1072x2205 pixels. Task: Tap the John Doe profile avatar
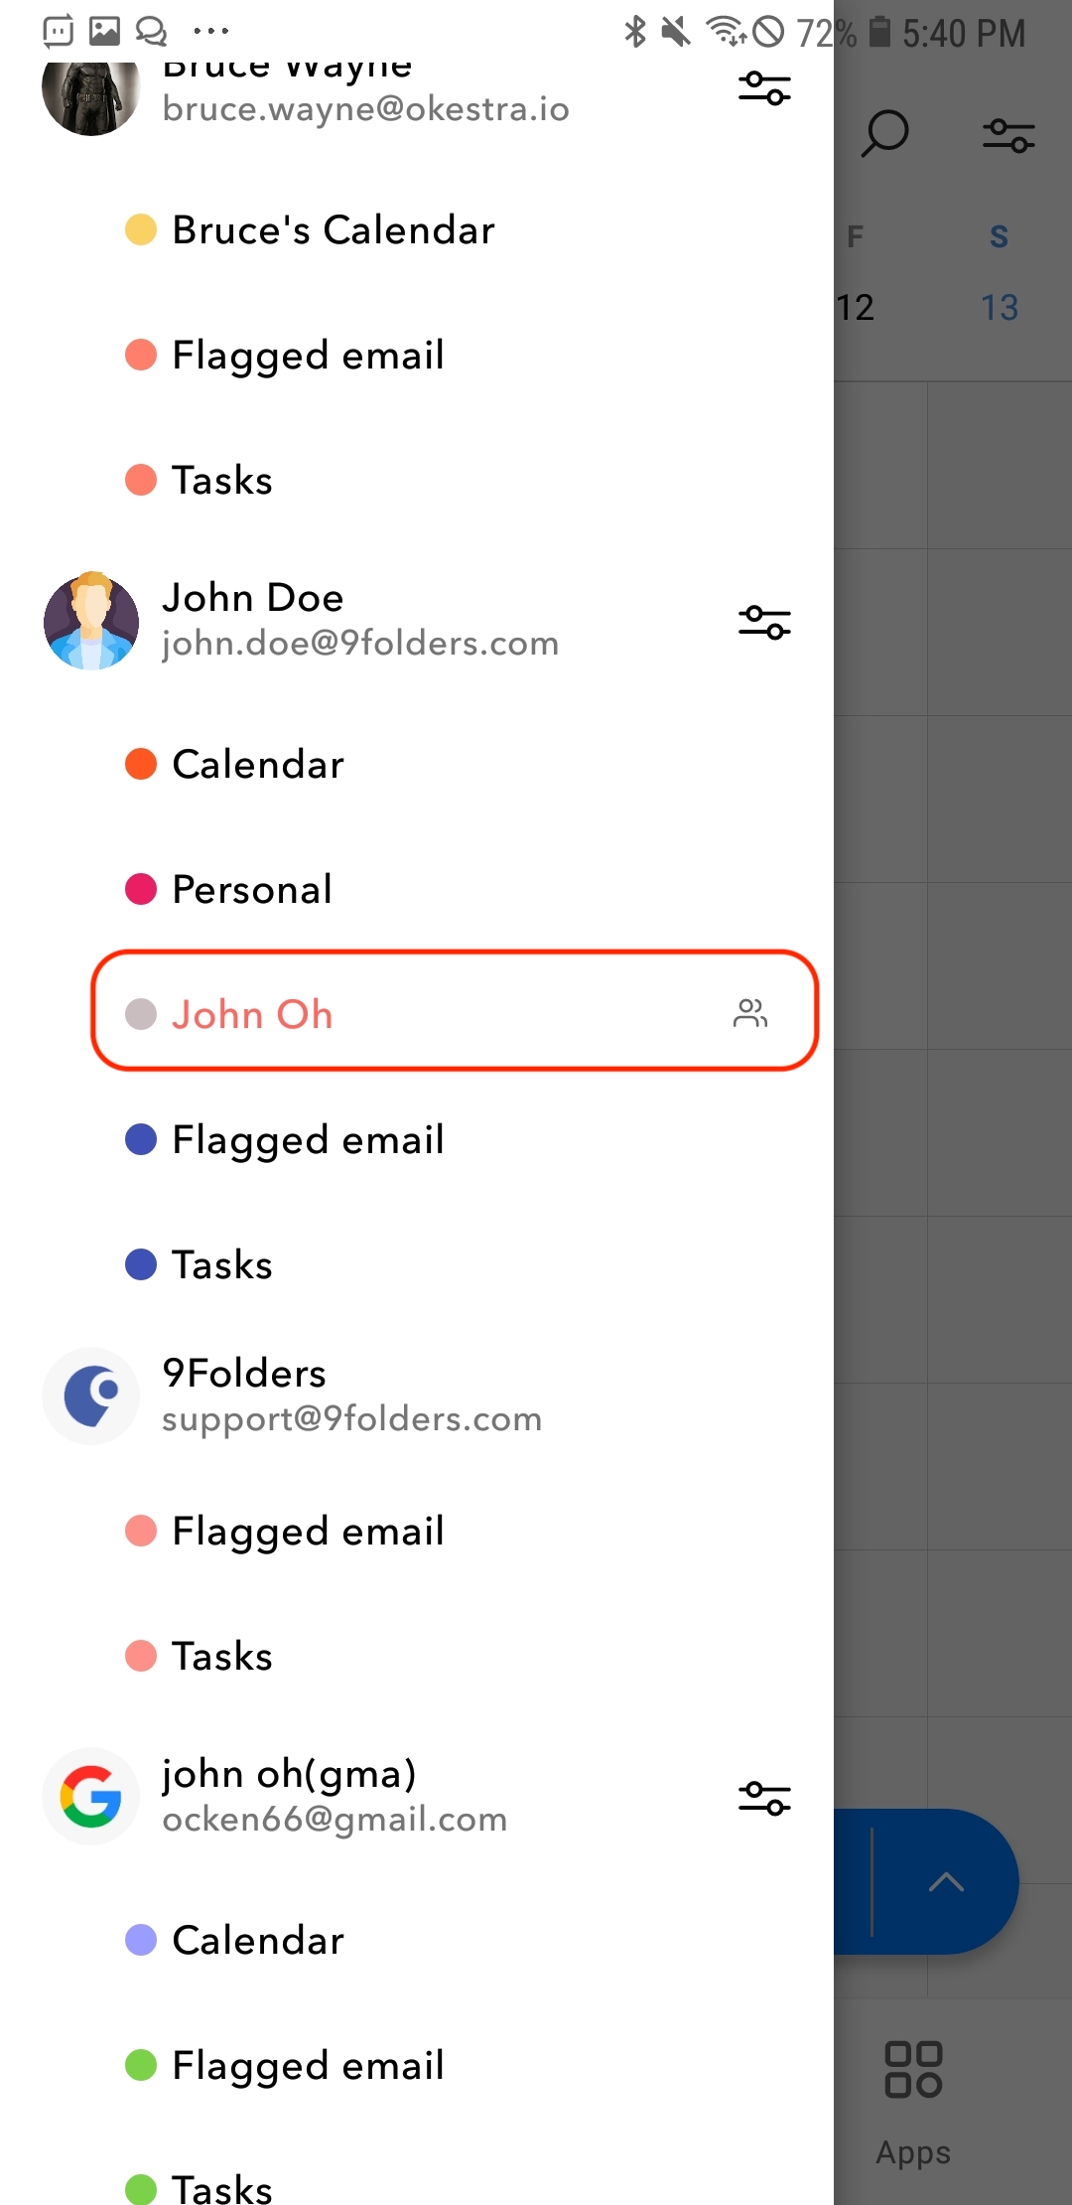pyautogui.click(x=91, y=621)
